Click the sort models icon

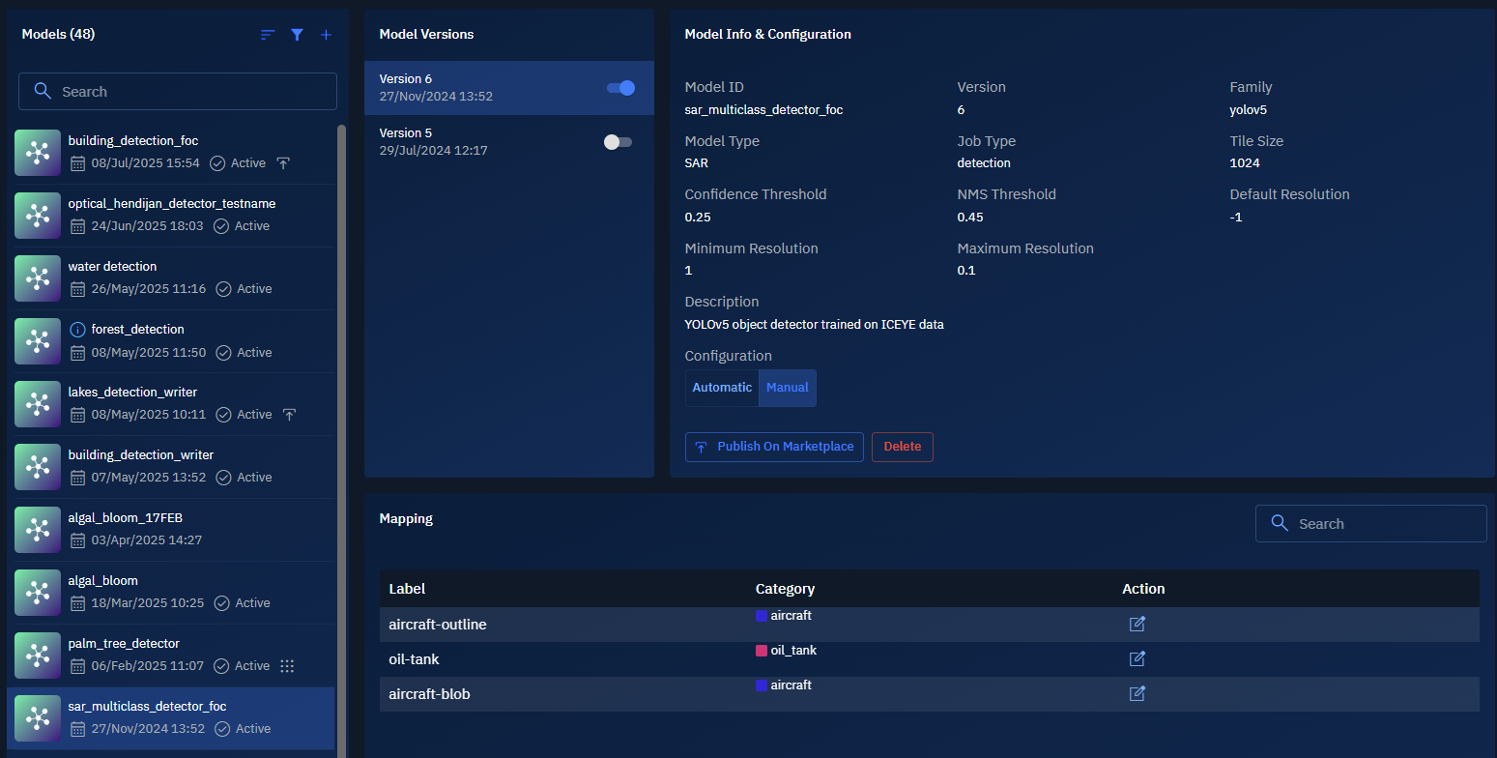coord(268,35)
